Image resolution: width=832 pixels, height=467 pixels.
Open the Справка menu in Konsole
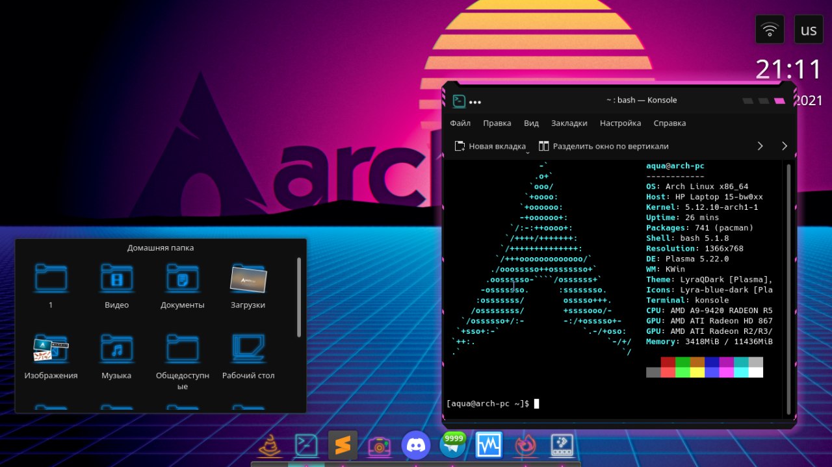669,123
